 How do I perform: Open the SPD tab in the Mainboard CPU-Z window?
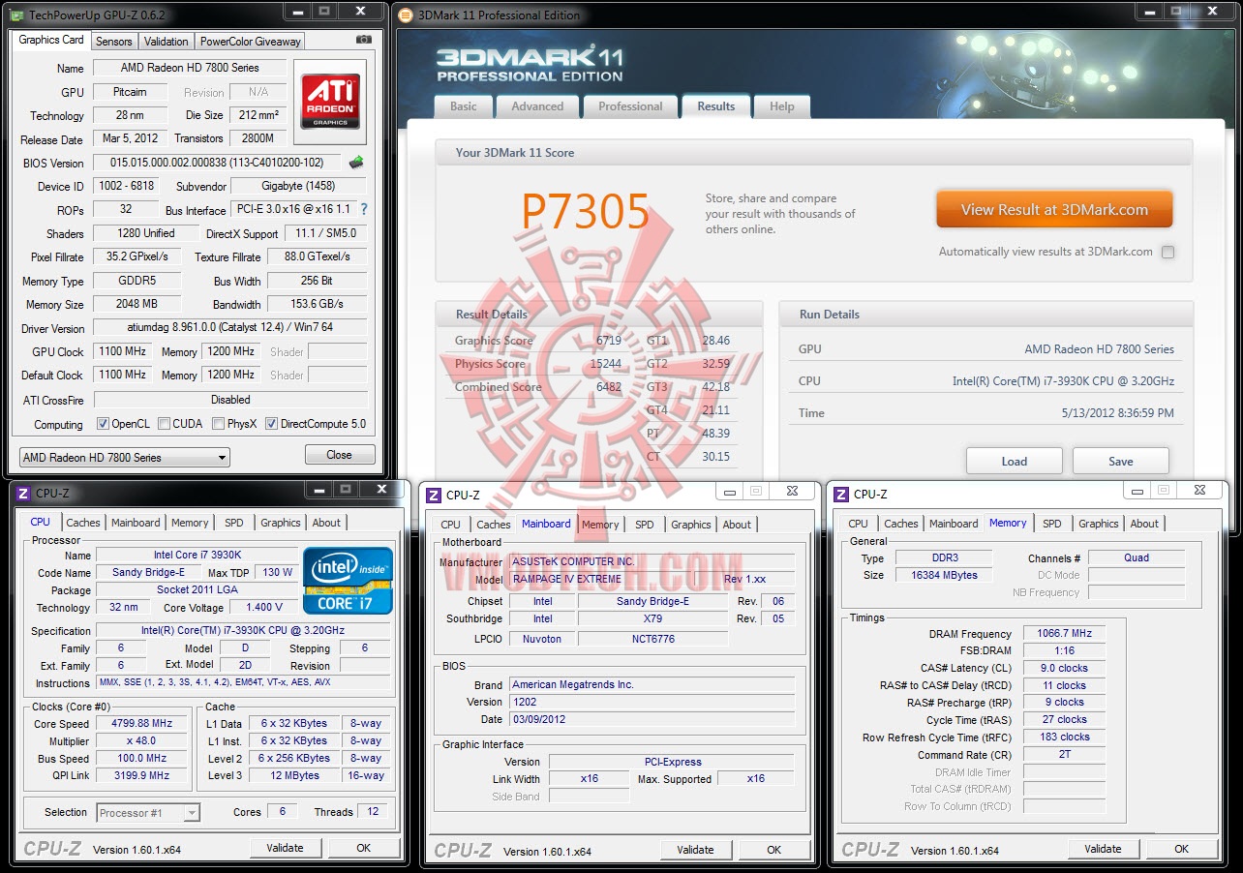point(645,525)
